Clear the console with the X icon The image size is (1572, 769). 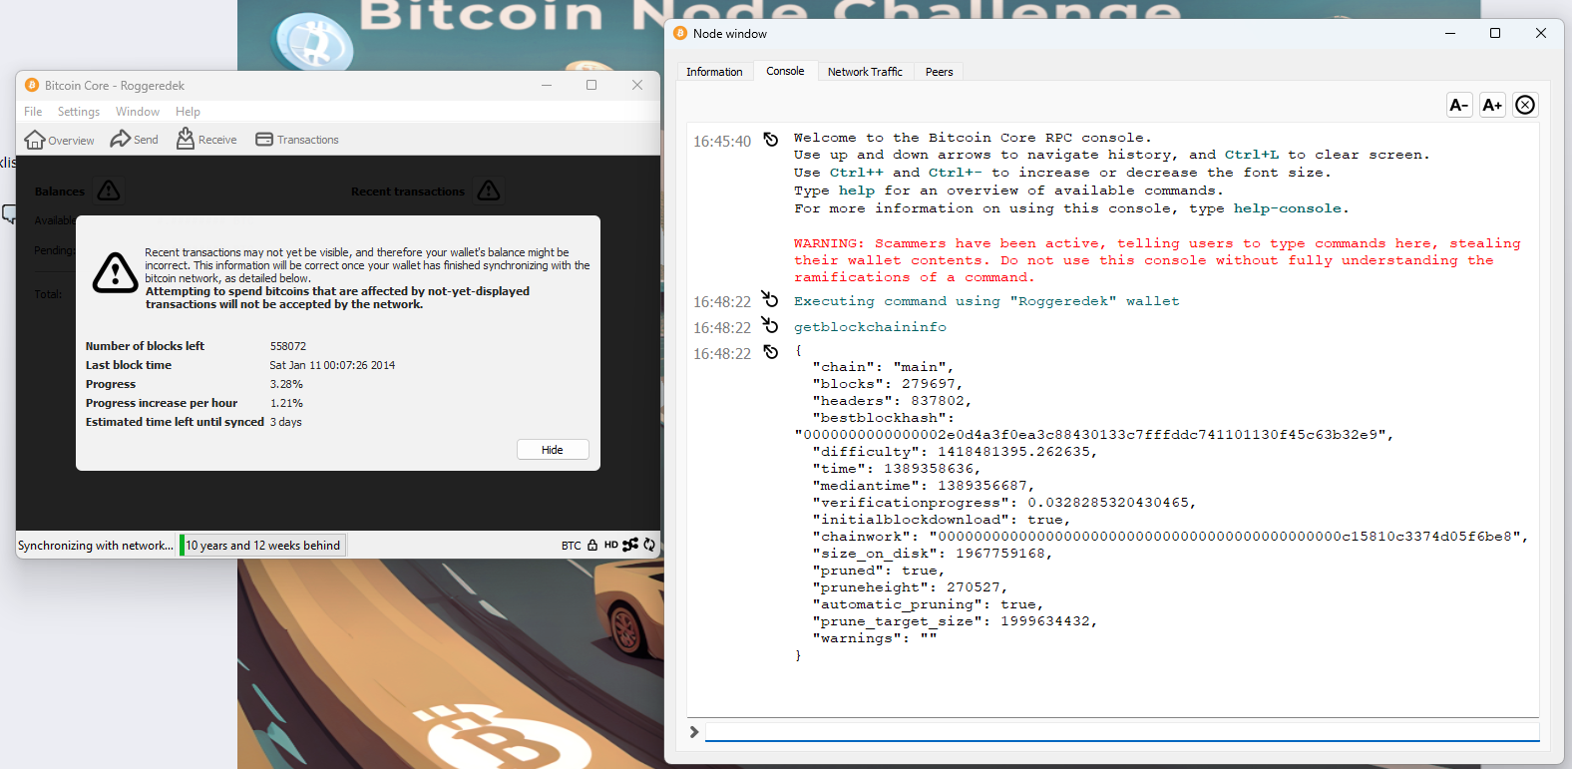click(x=1525, y=105)
